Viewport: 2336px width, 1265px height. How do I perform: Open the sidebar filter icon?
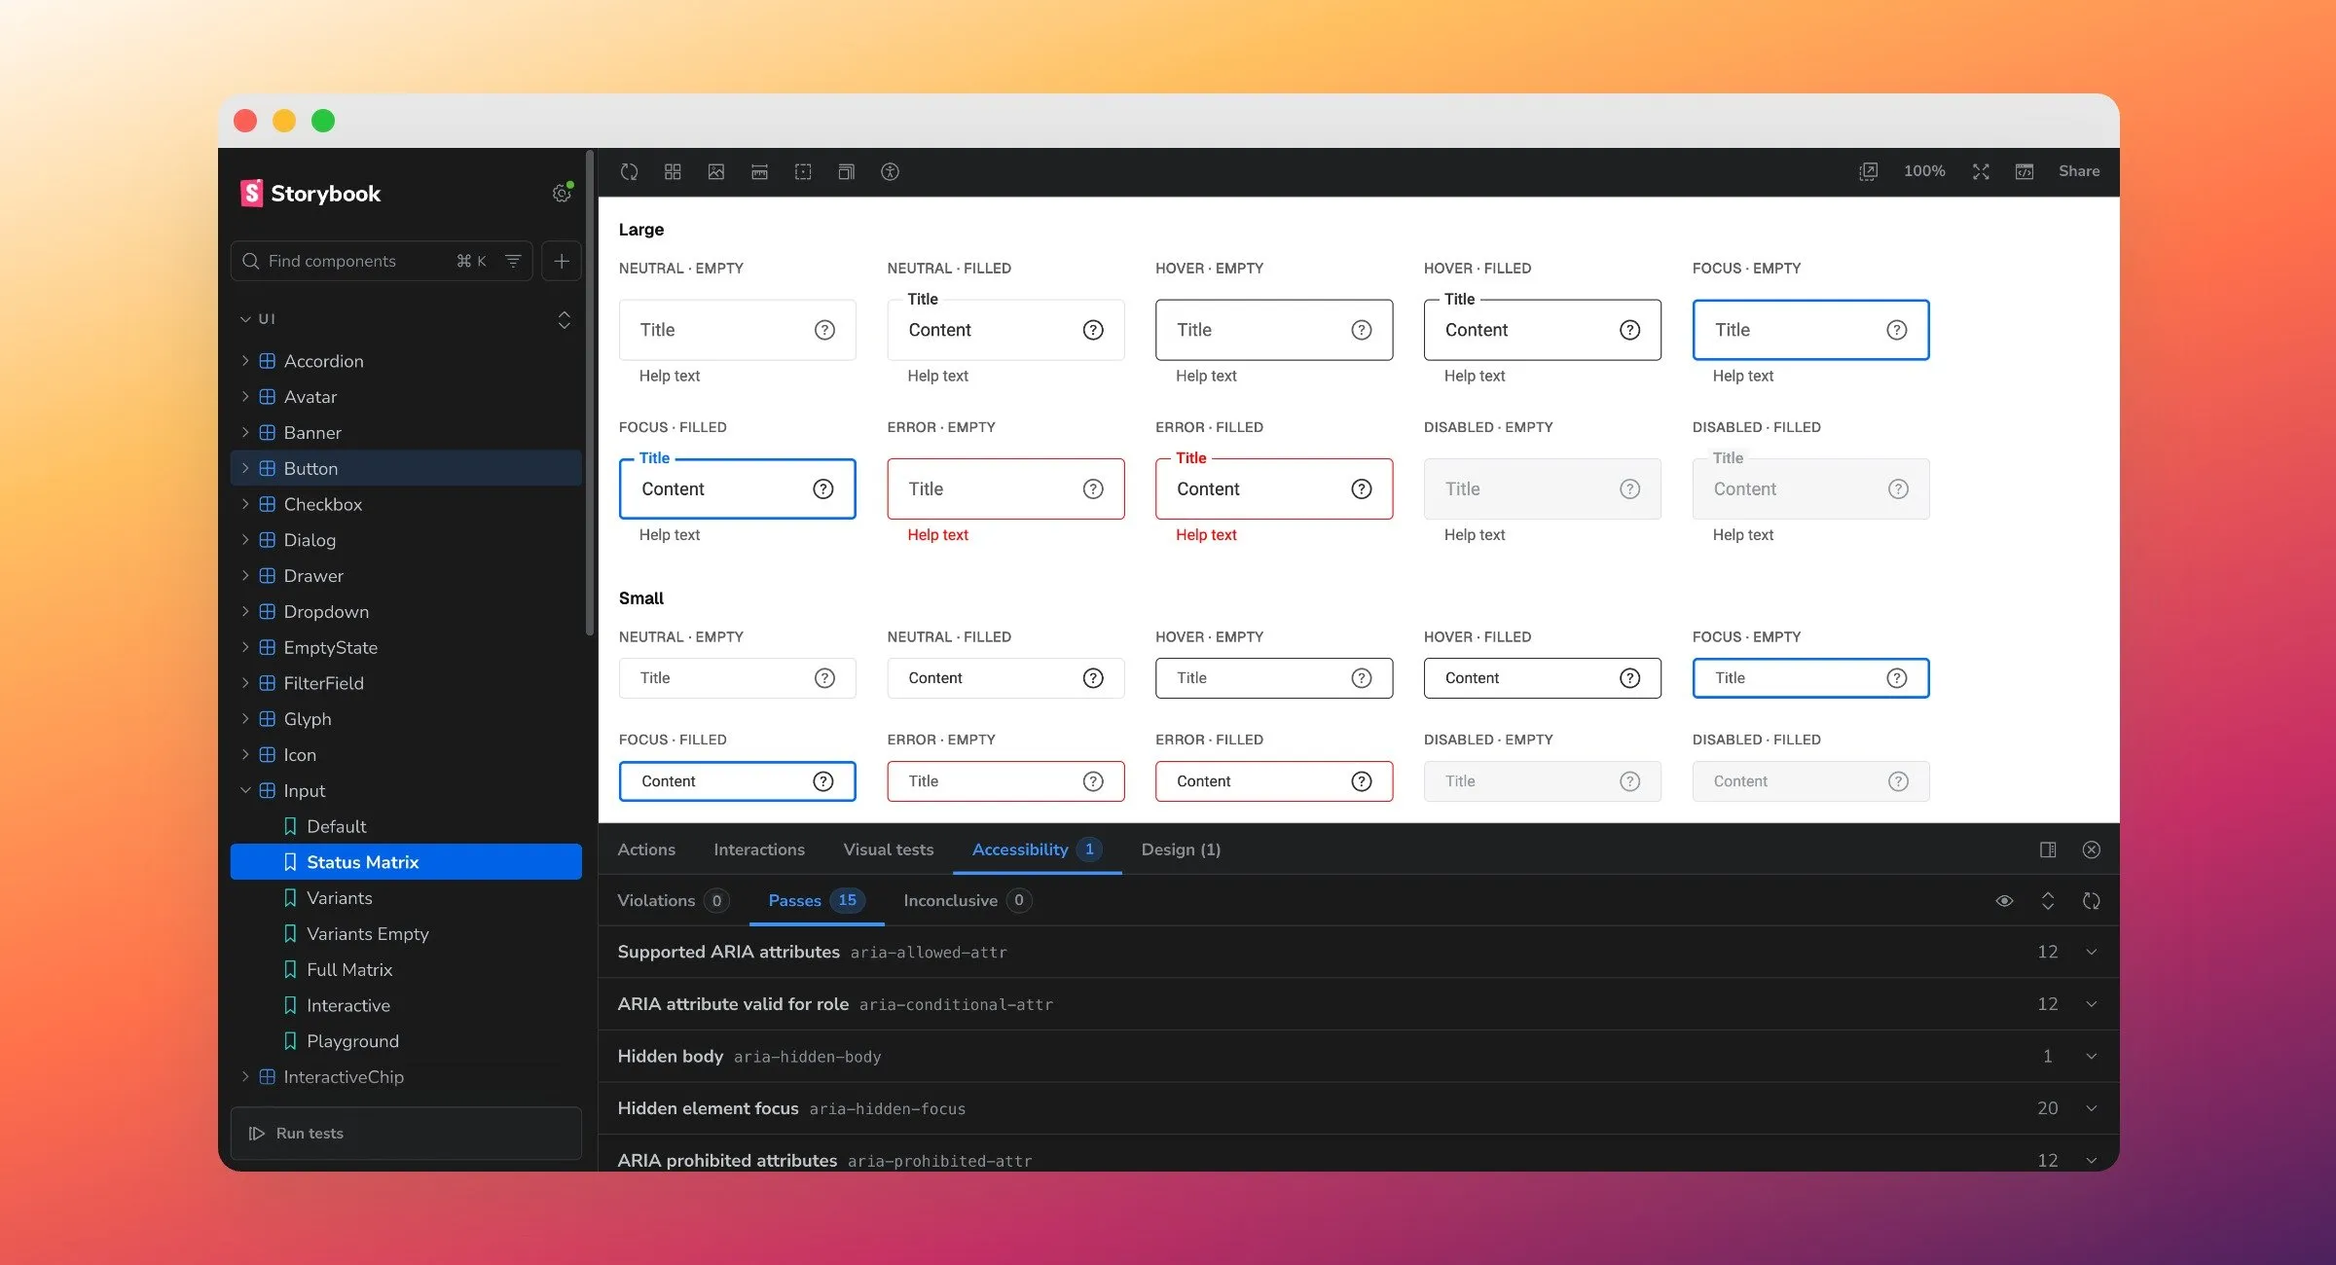click(513, 261)
